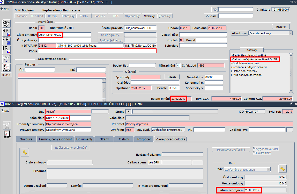Select 'Plátce není ověřený' check row
The height and width of the screenshot is (194, 297).
244,71
